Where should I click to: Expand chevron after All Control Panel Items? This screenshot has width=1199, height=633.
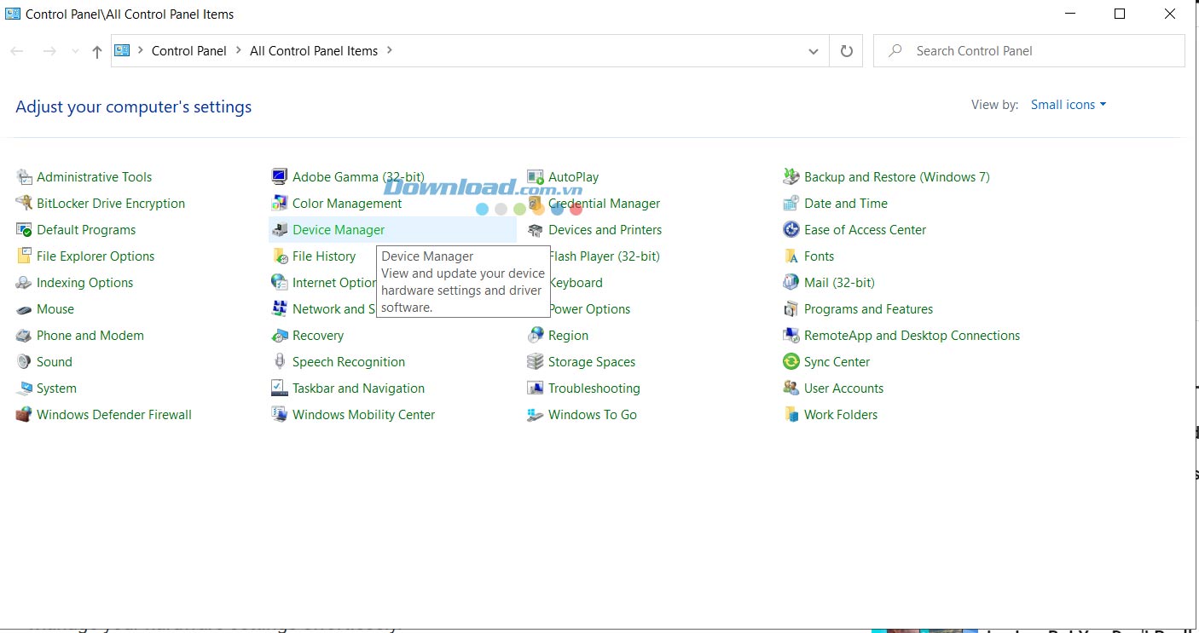tap(390, 50)
